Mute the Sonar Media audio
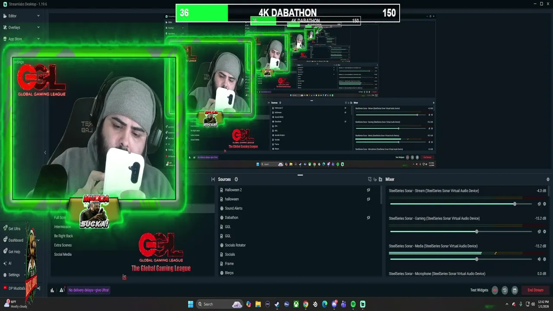The height and width of the screenshot is (311, 553). 539,259
